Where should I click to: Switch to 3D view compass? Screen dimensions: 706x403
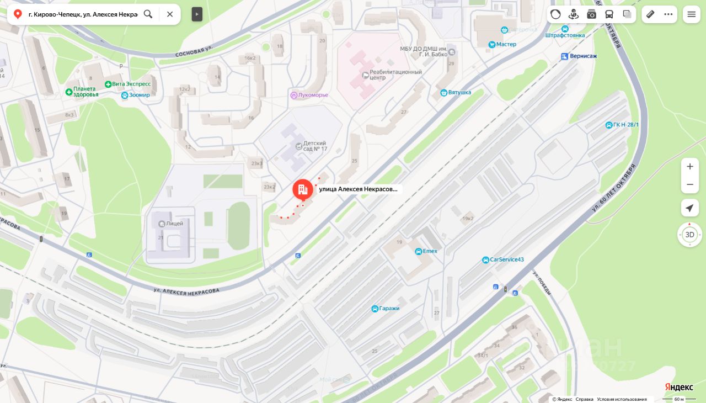click(x=689, y=235)
